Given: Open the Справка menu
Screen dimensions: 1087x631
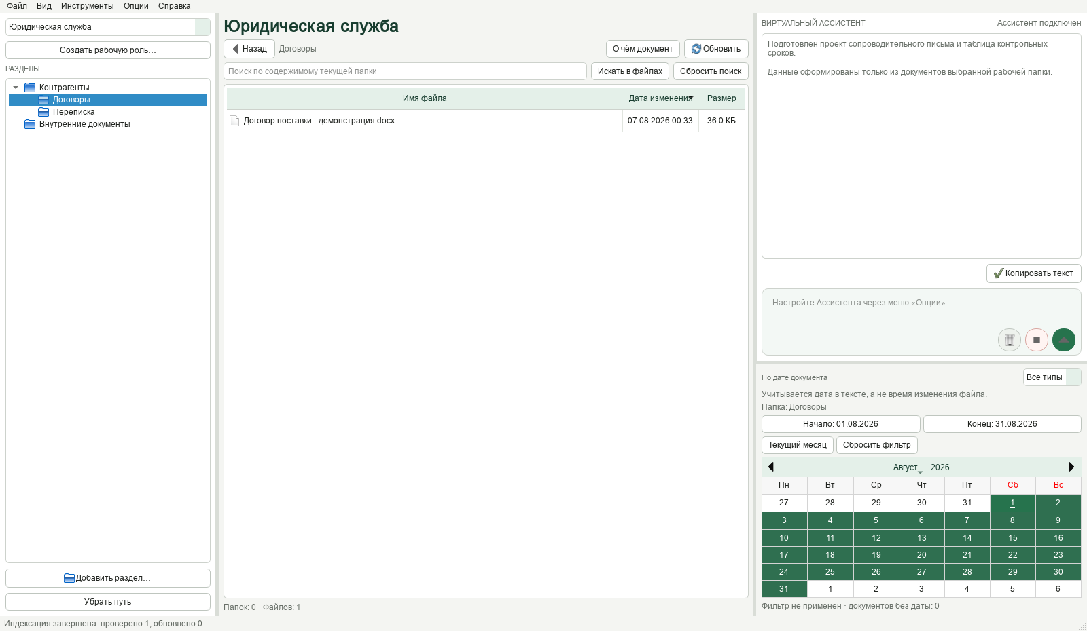Looking at the screenshot, I should pyautogui.click(x=175, y=6).
